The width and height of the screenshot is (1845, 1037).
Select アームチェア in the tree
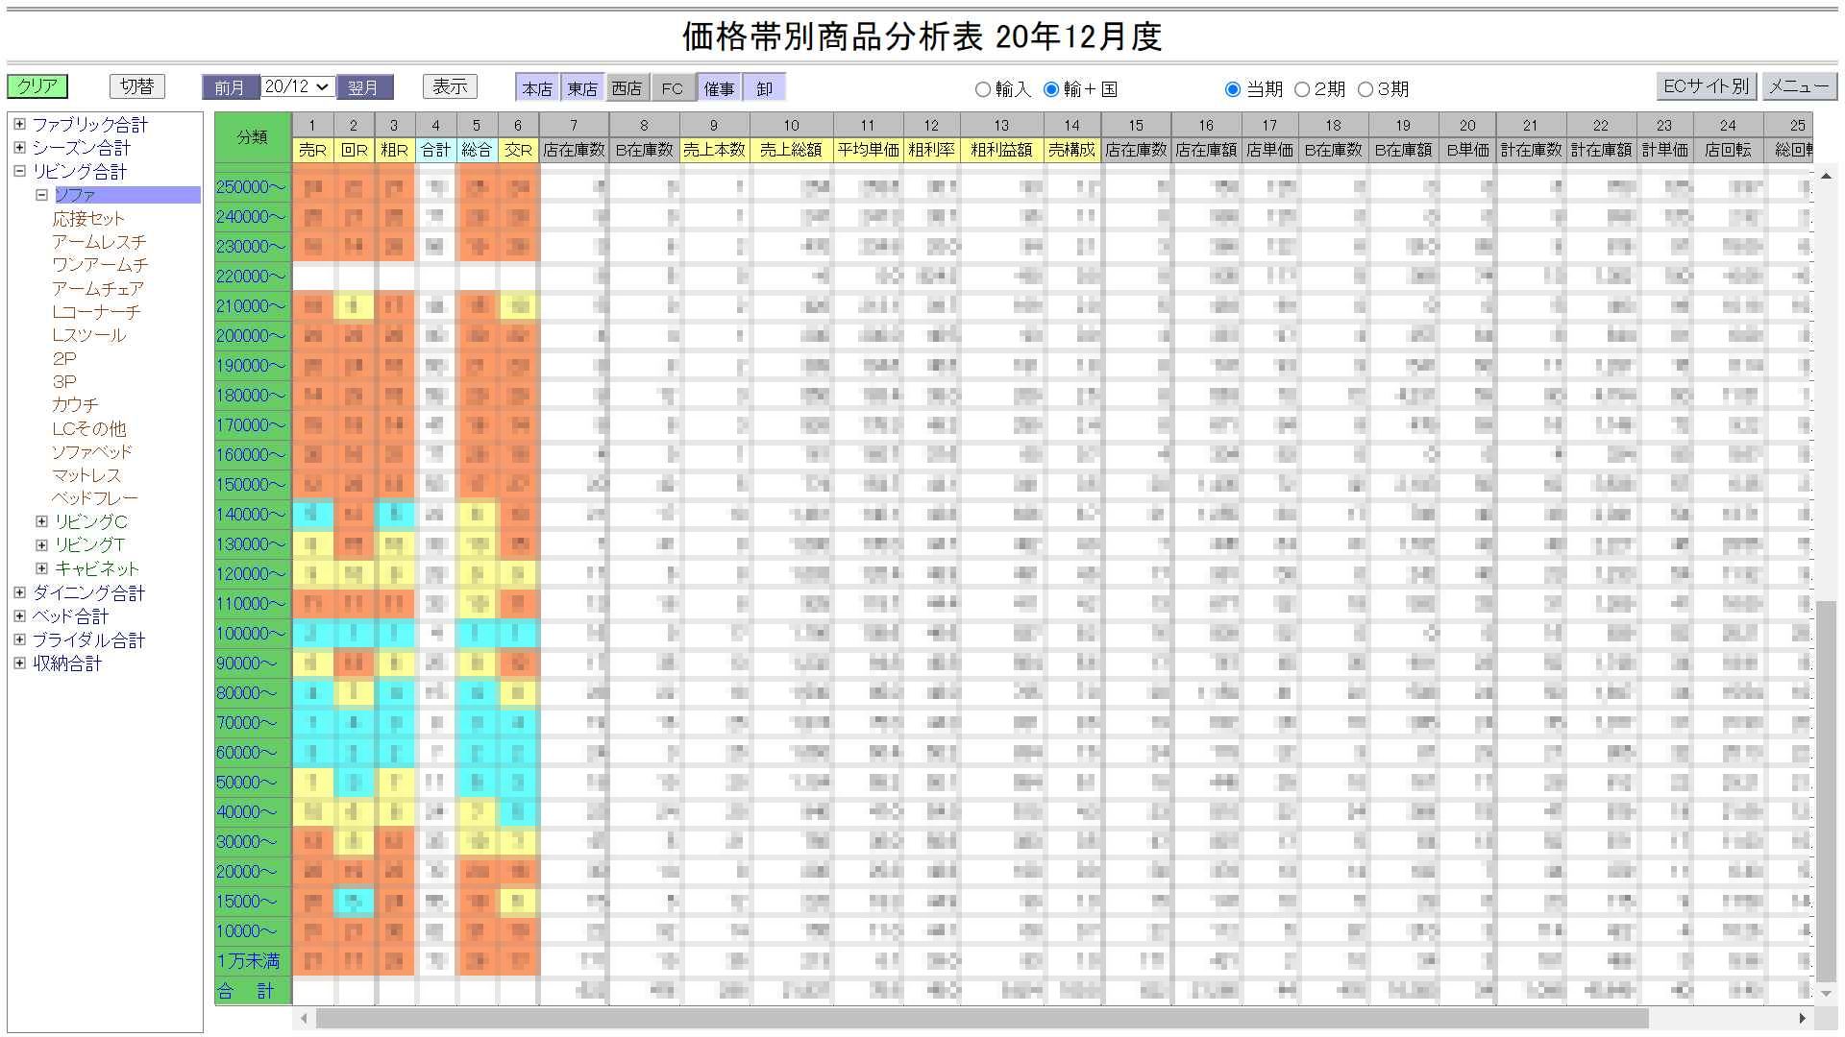pyautogui.click(x=98, y=288)
